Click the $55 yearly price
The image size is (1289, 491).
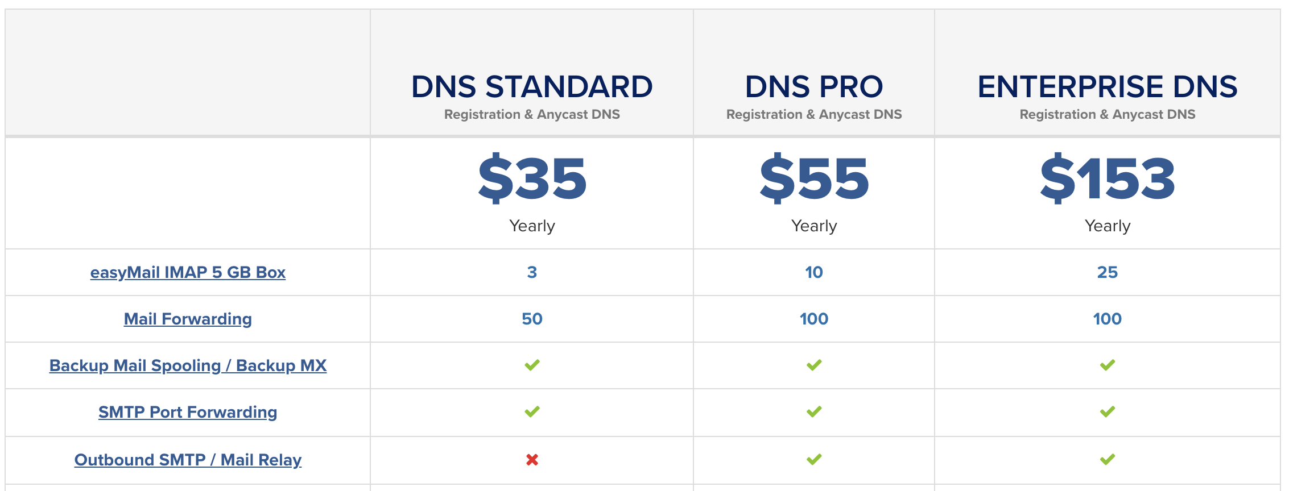(814, 178)
